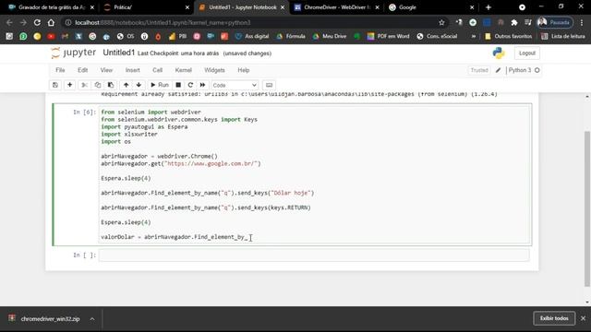Switch to the ChromeDriver WebDriver tab
This screenshot has height=332, width=591.
pos(336,7)
